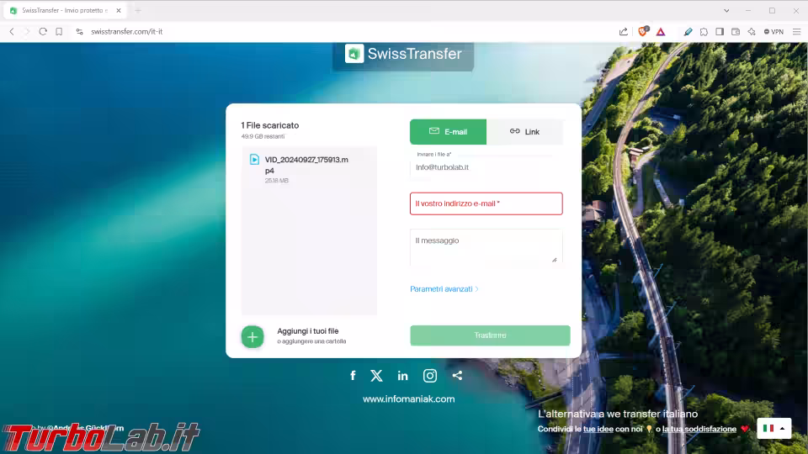The width and height of the screenshot is (808, 454).
Task: Click the share icon below the form
Action: coord(457,375)
